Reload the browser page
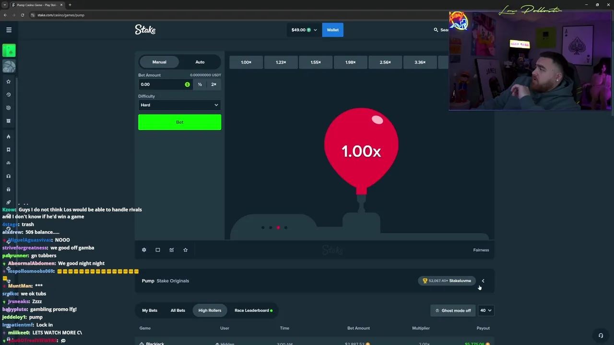 pyautogui.click(x=22, y=15)
